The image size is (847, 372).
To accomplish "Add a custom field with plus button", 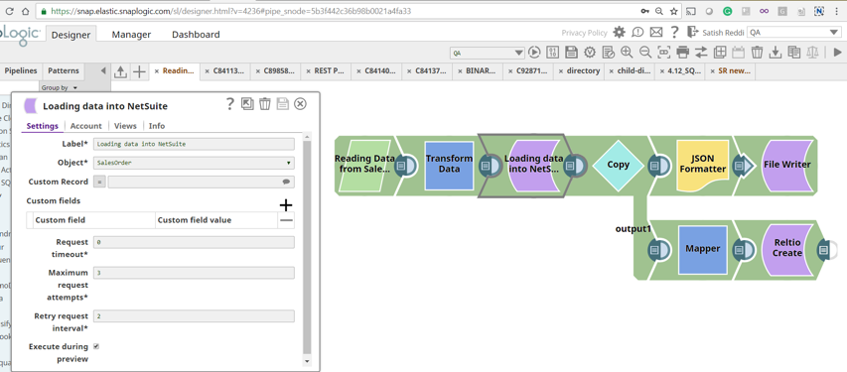I will 286,205.
